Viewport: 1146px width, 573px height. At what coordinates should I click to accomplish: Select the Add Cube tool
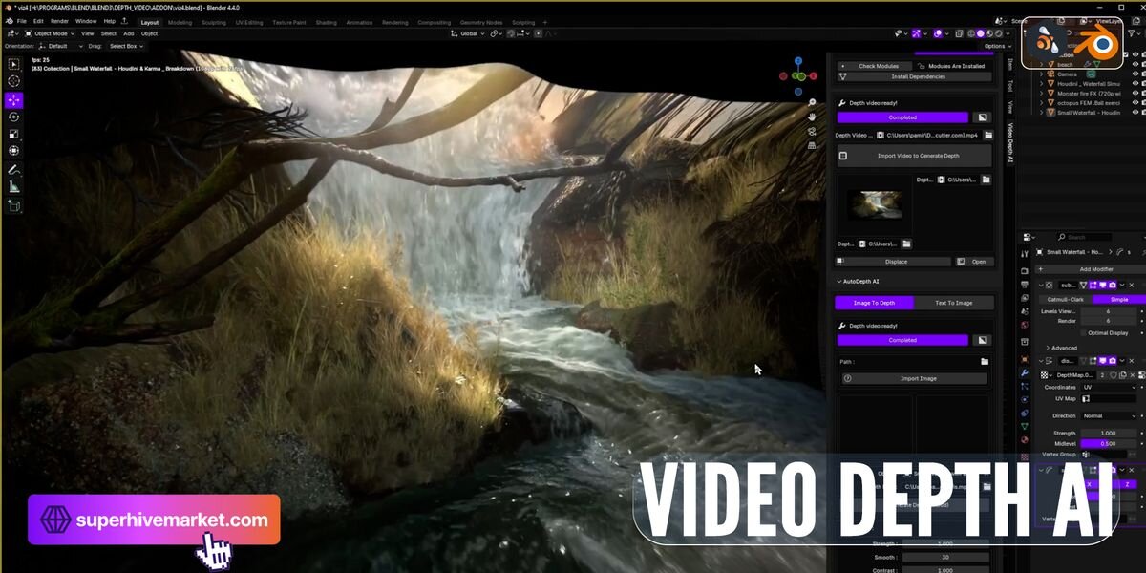pos(14,205)
